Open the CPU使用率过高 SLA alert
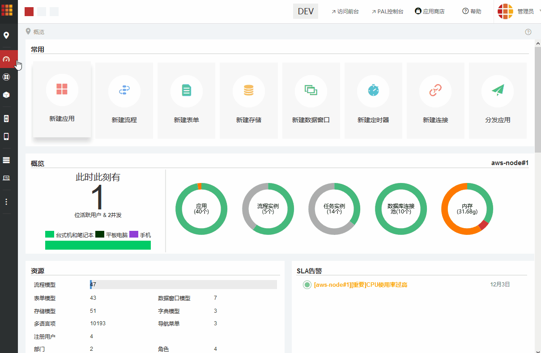The image size is (541, 353). [361, 285]
